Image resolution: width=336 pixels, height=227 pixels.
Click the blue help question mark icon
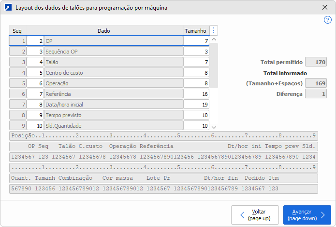click(327, 20)
